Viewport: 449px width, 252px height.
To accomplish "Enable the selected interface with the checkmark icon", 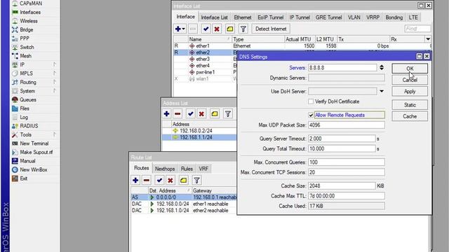I will tap(206, 29).
